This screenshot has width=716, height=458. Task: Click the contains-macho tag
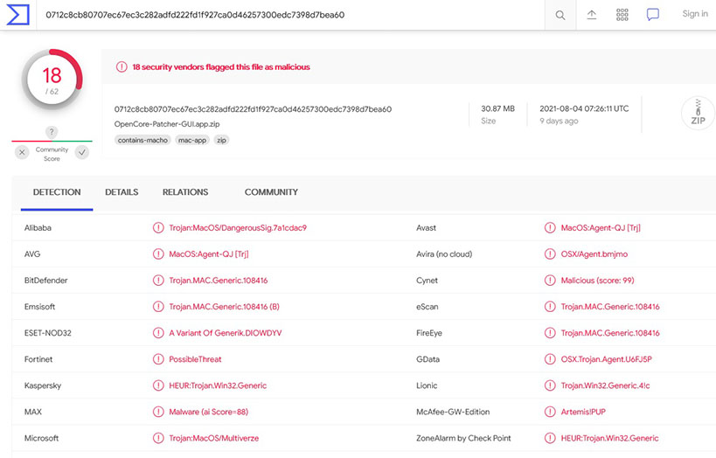(x=142, y=140)
